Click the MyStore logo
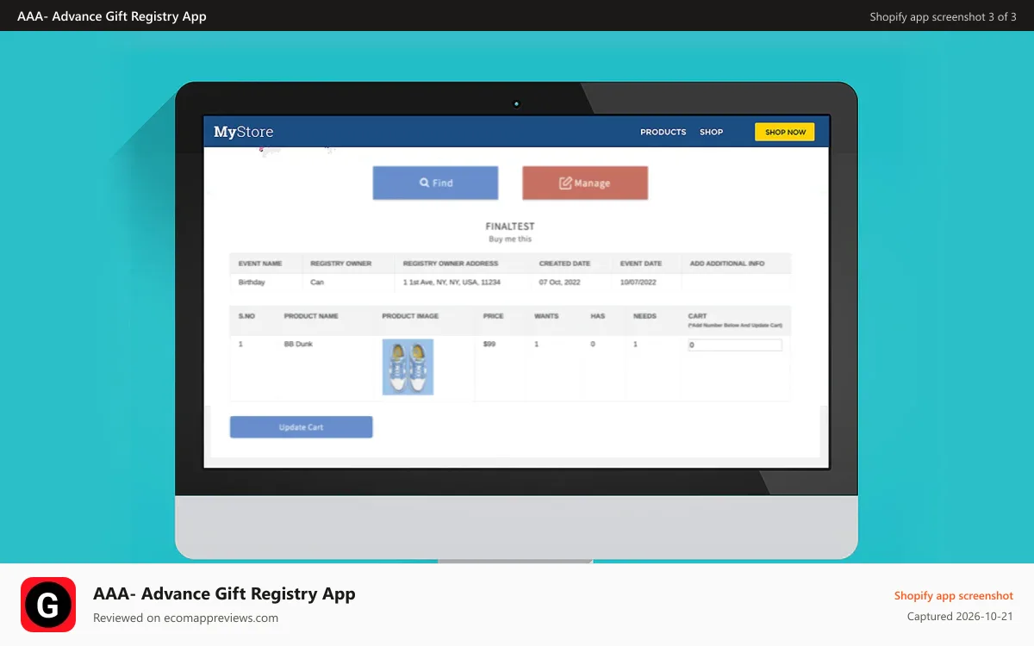 (244, 132)
